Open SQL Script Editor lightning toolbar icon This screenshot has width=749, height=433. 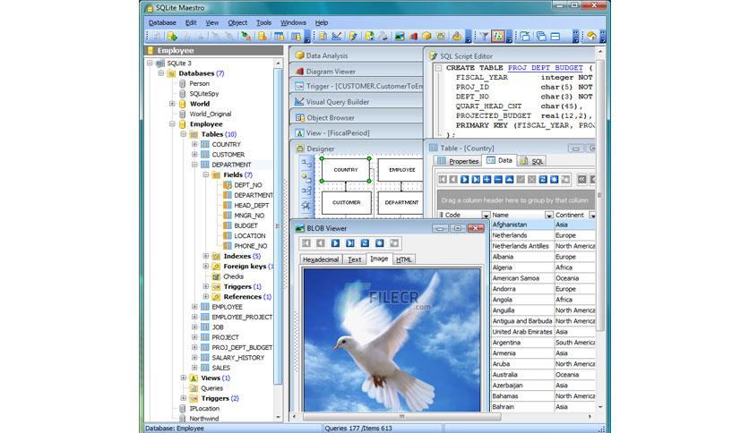pos(353,37)
